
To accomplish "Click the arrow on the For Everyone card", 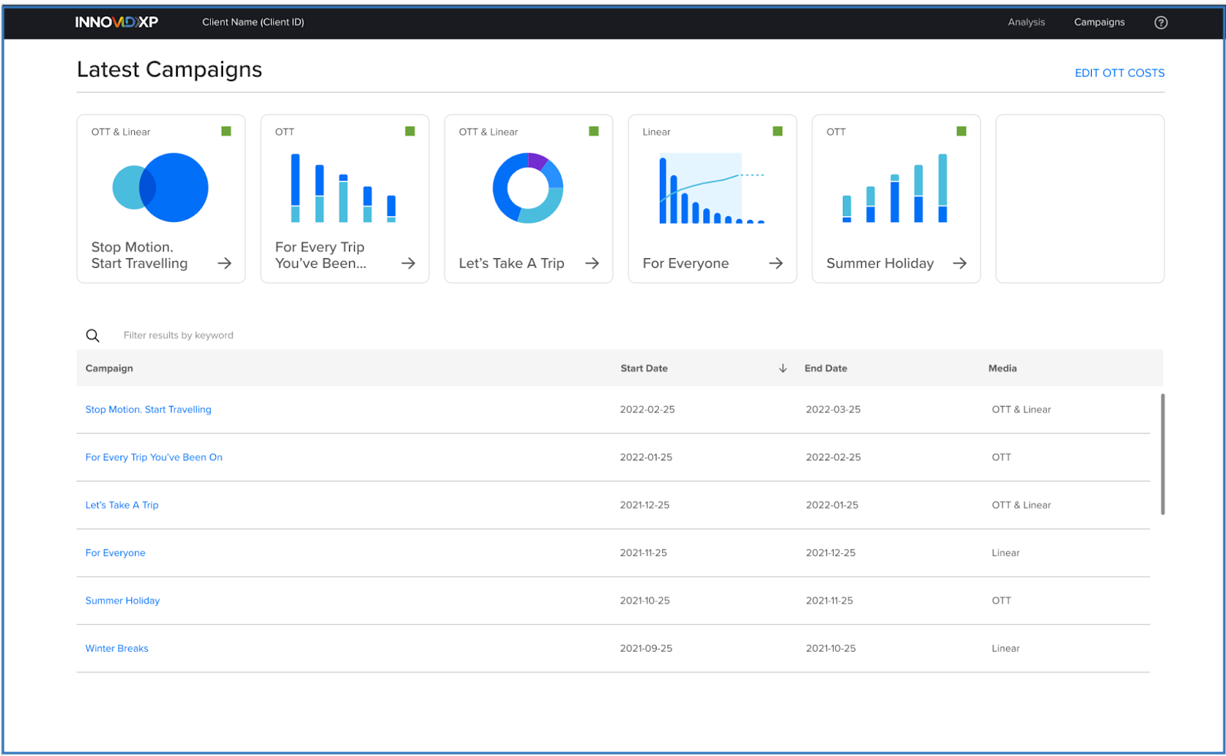I will point(776,263).
